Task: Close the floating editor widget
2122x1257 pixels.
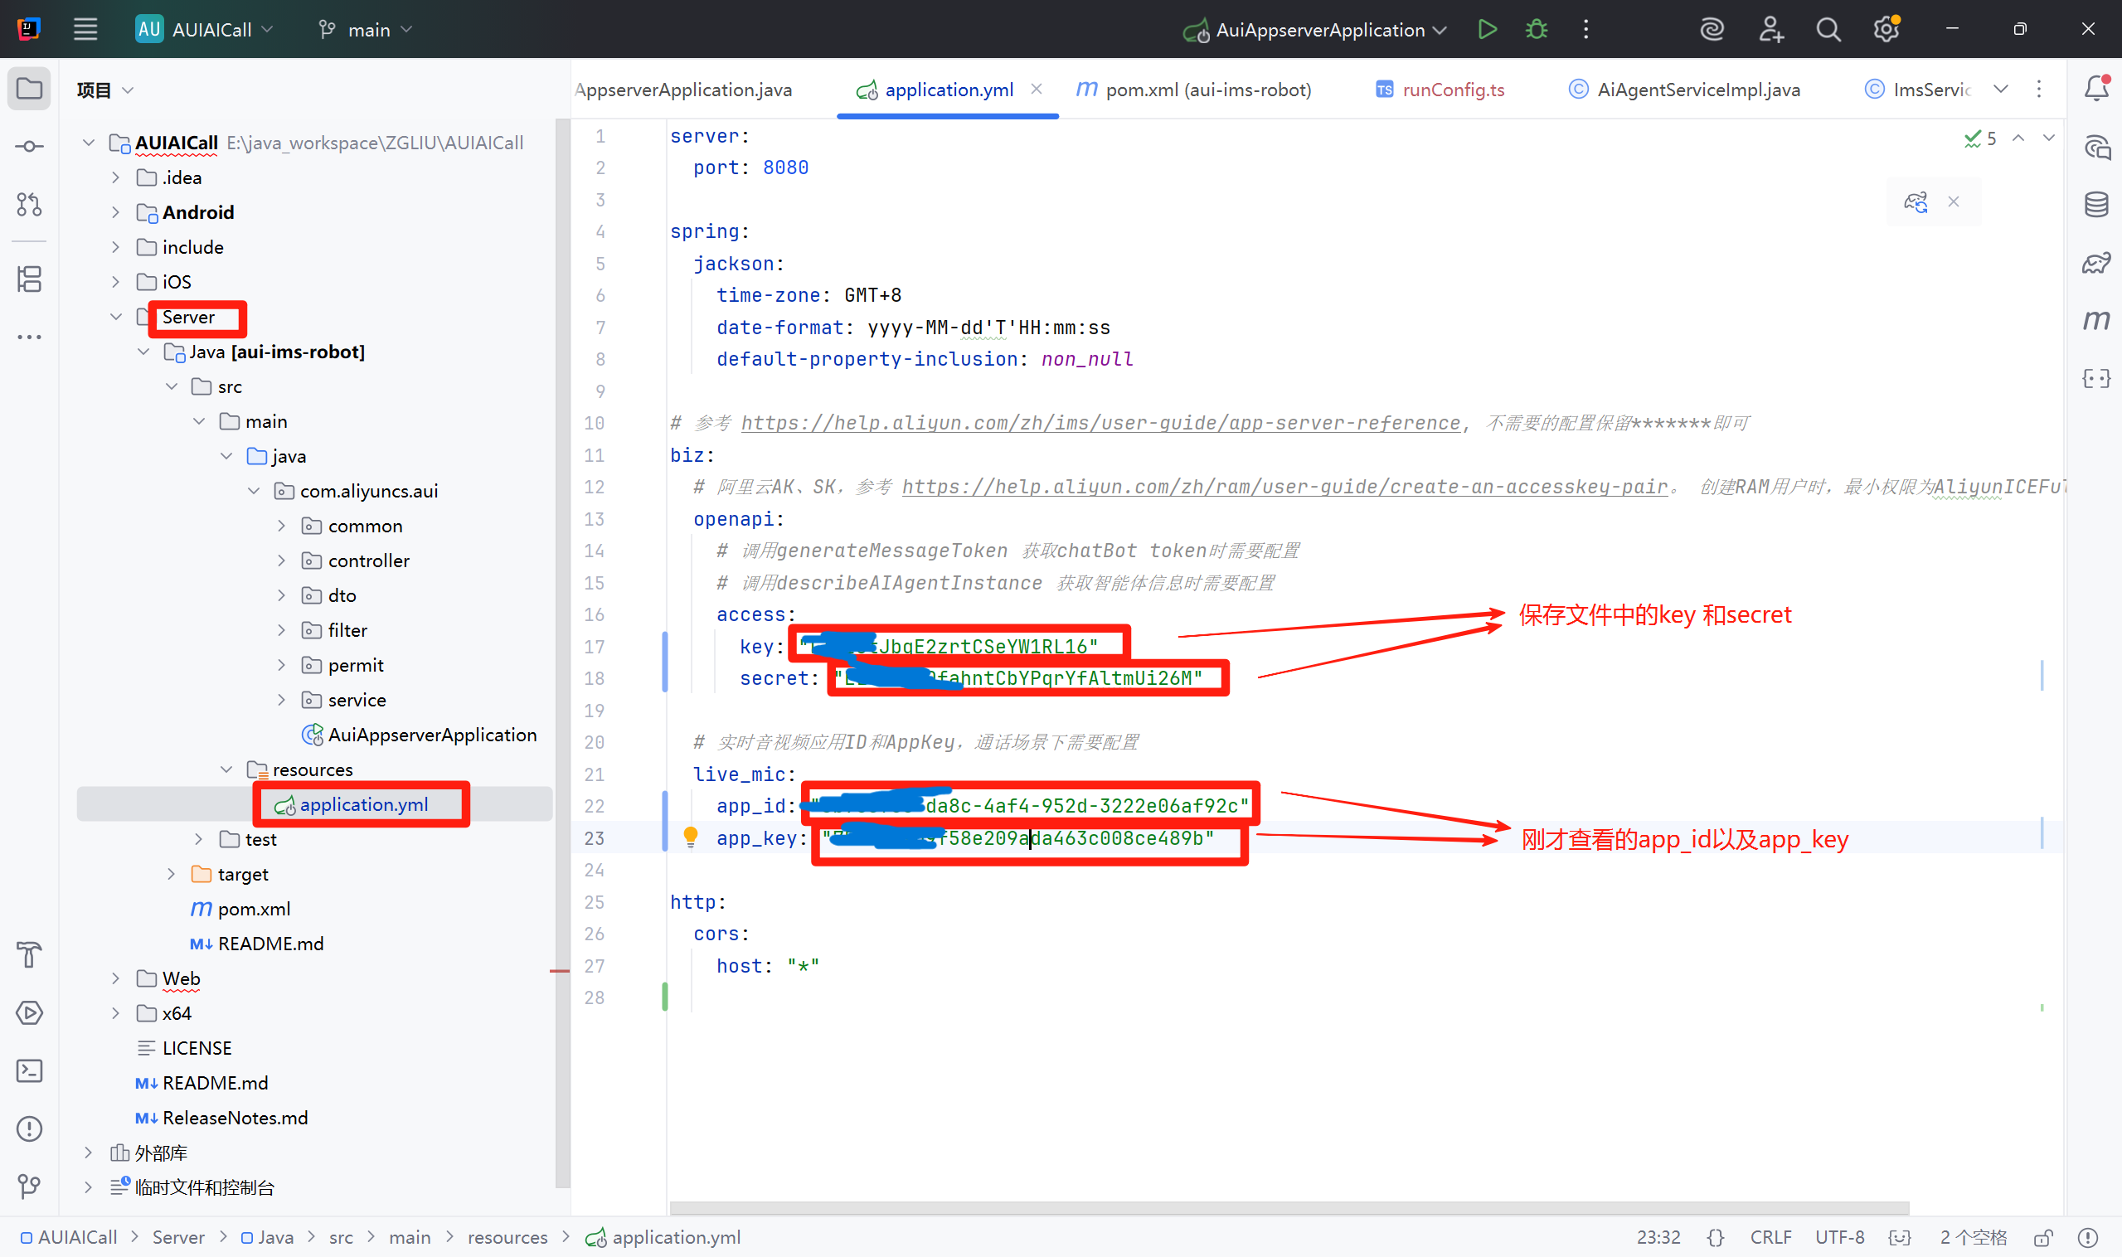Action: tap(1954, 201)
